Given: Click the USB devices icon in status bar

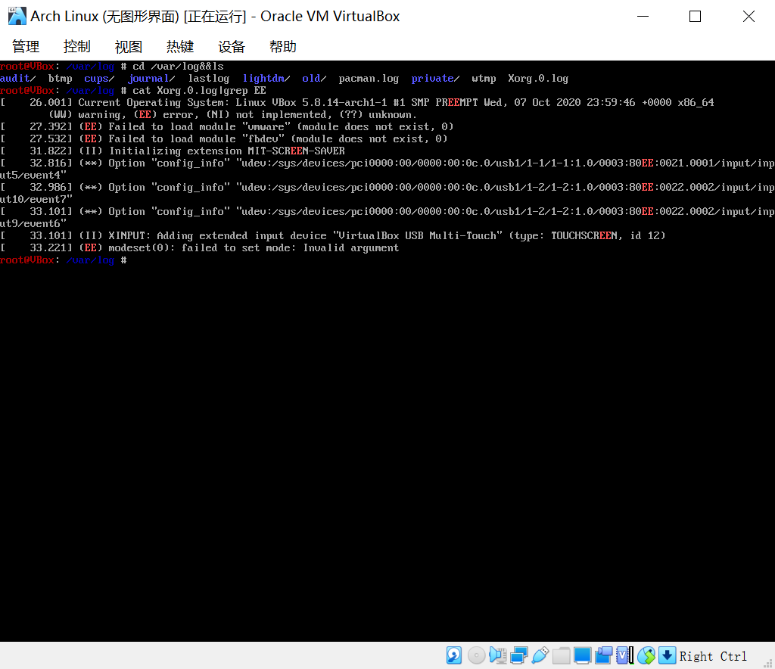Looking at the screenshot, I should coord(540,655).
